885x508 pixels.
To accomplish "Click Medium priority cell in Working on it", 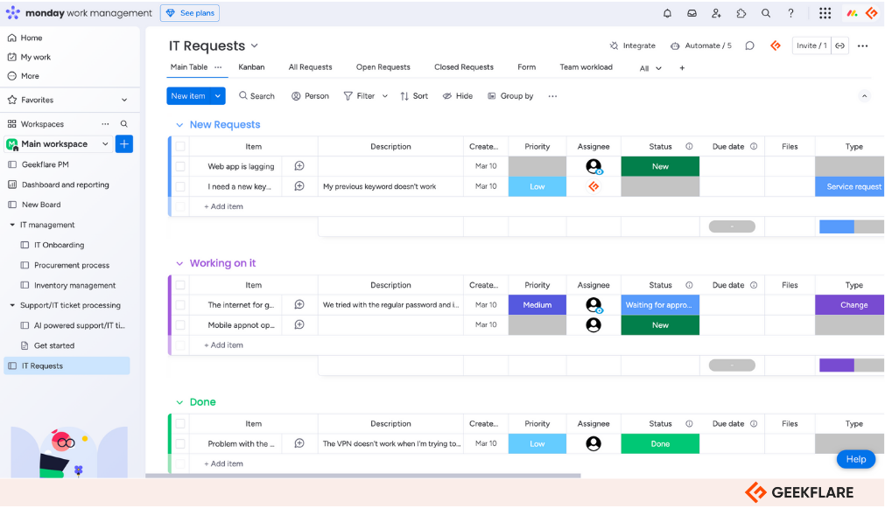I will [537, 305].
